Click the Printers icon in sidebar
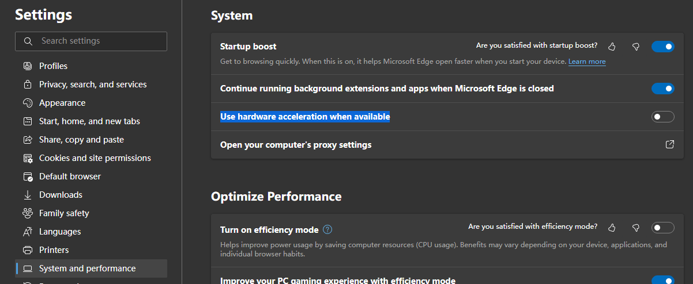Screen dimensions: 693x284 28,250
